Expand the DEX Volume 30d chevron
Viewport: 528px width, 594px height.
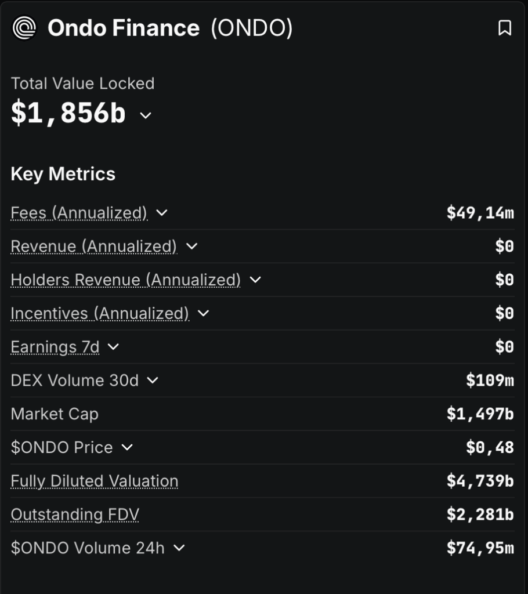pyautogui.click(x=152, y=381)
